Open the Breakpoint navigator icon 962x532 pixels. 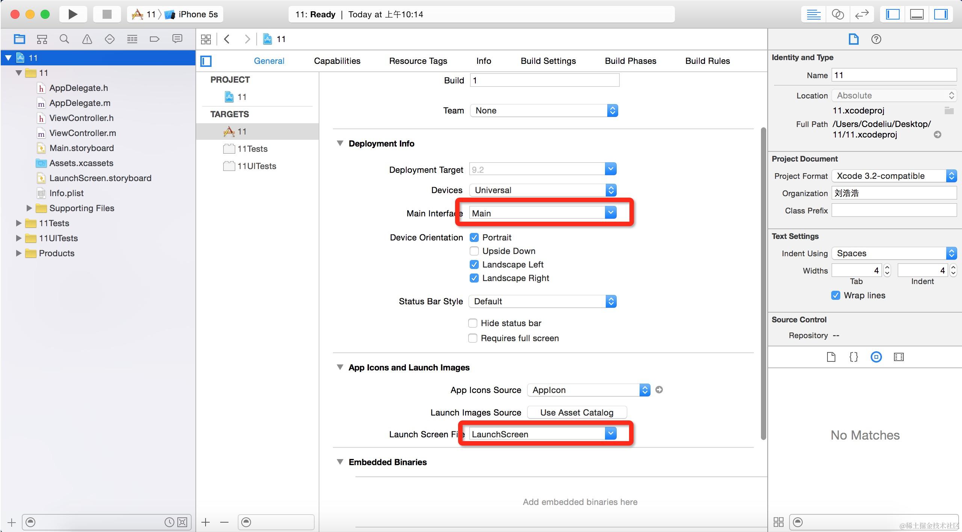point(154,39)
